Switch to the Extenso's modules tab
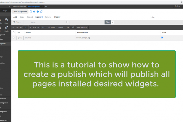This screenshot has width=183, height=122. tap(20, 6)
